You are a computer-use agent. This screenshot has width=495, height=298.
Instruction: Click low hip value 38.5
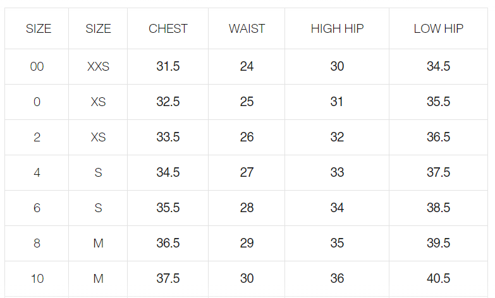[x=438, y=208]
